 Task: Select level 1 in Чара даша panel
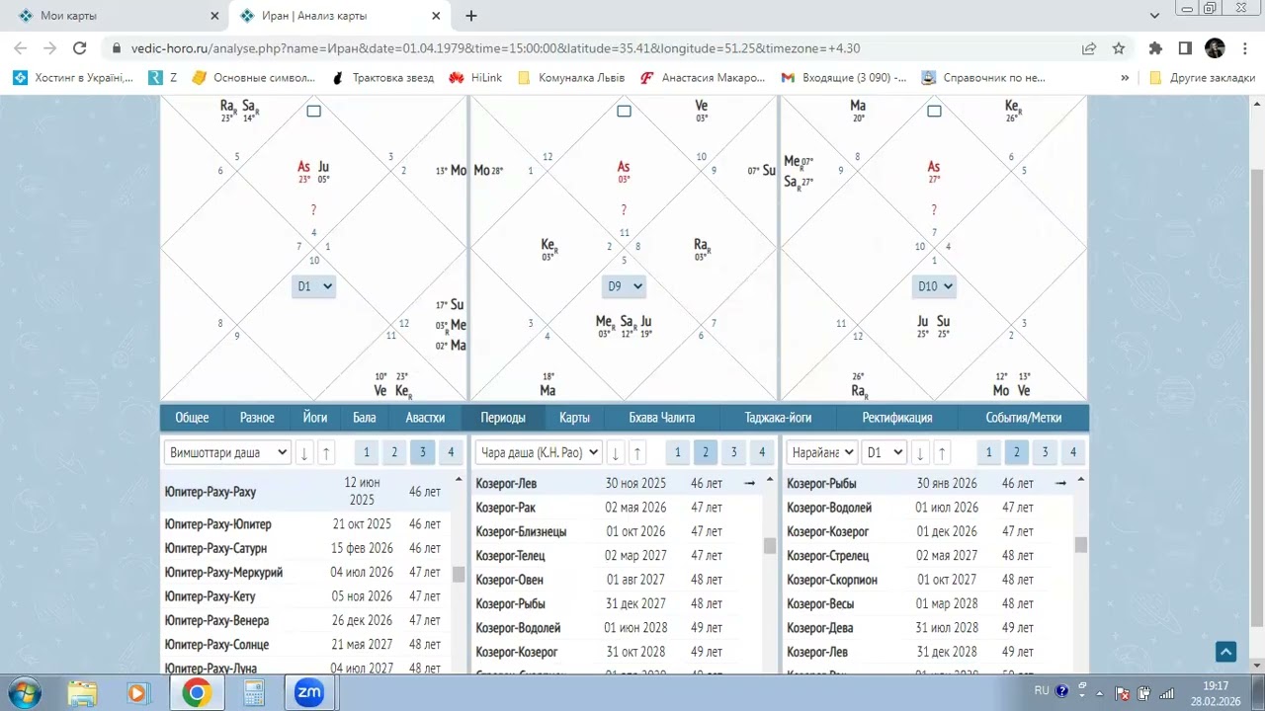tap(677, 452)
